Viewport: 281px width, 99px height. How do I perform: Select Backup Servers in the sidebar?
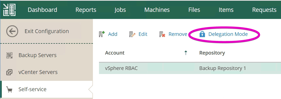point(37,55)
